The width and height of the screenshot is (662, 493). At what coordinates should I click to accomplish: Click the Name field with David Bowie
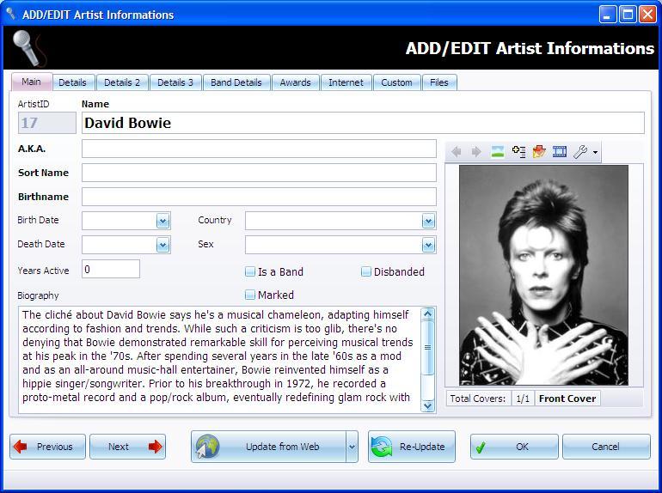click(363, 123)
